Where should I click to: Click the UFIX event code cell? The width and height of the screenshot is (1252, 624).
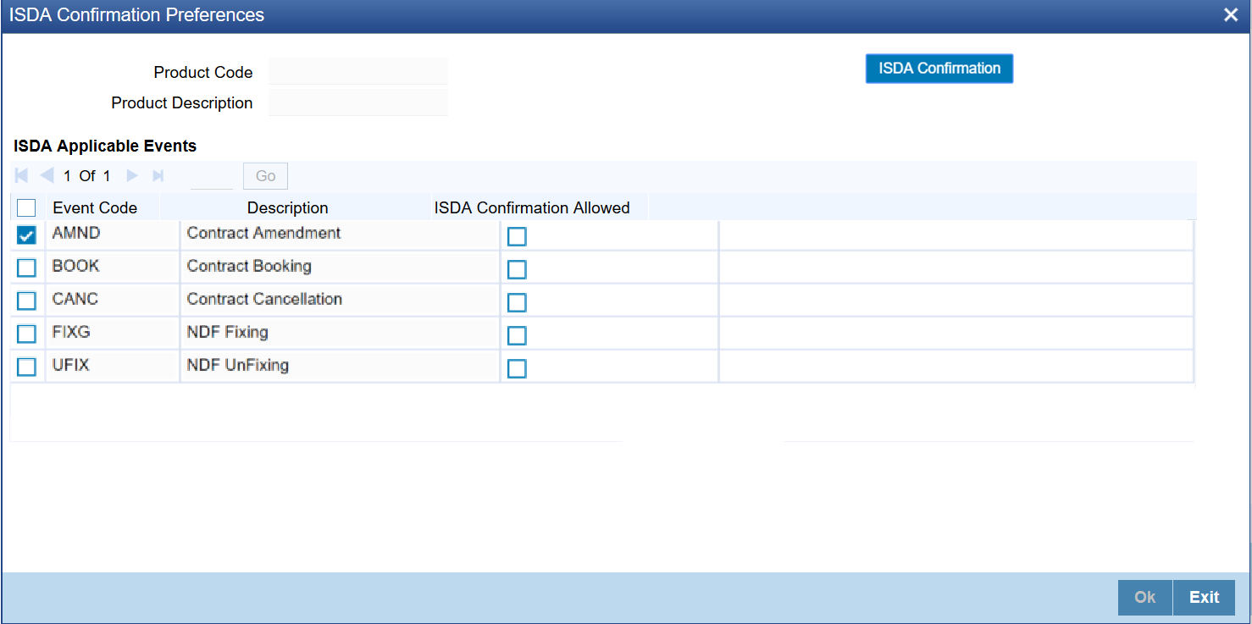[x=113, y=367]
